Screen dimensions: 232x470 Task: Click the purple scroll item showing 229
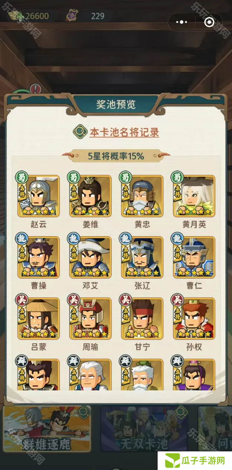pos(72,16)
